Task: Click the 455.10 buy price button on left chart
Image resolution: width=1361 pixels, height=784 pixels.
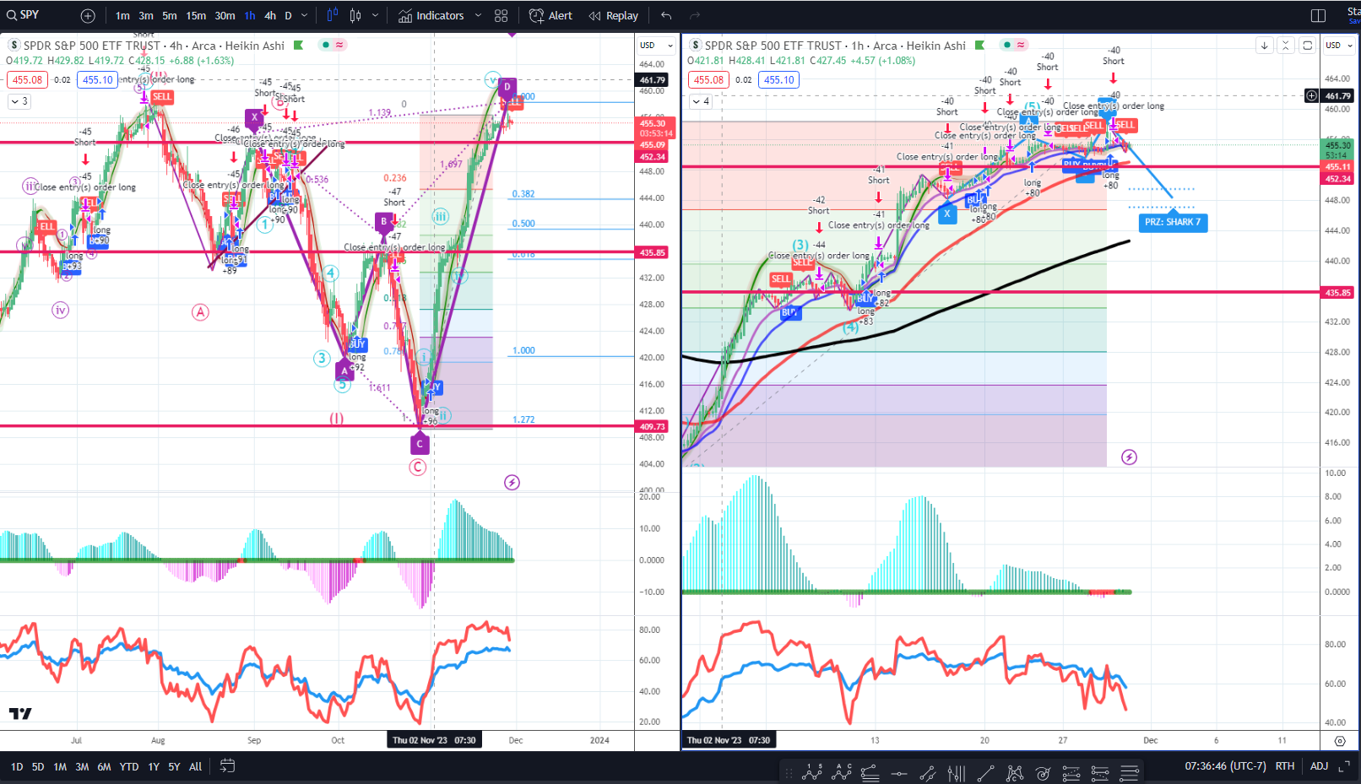Action: point(98,80)
